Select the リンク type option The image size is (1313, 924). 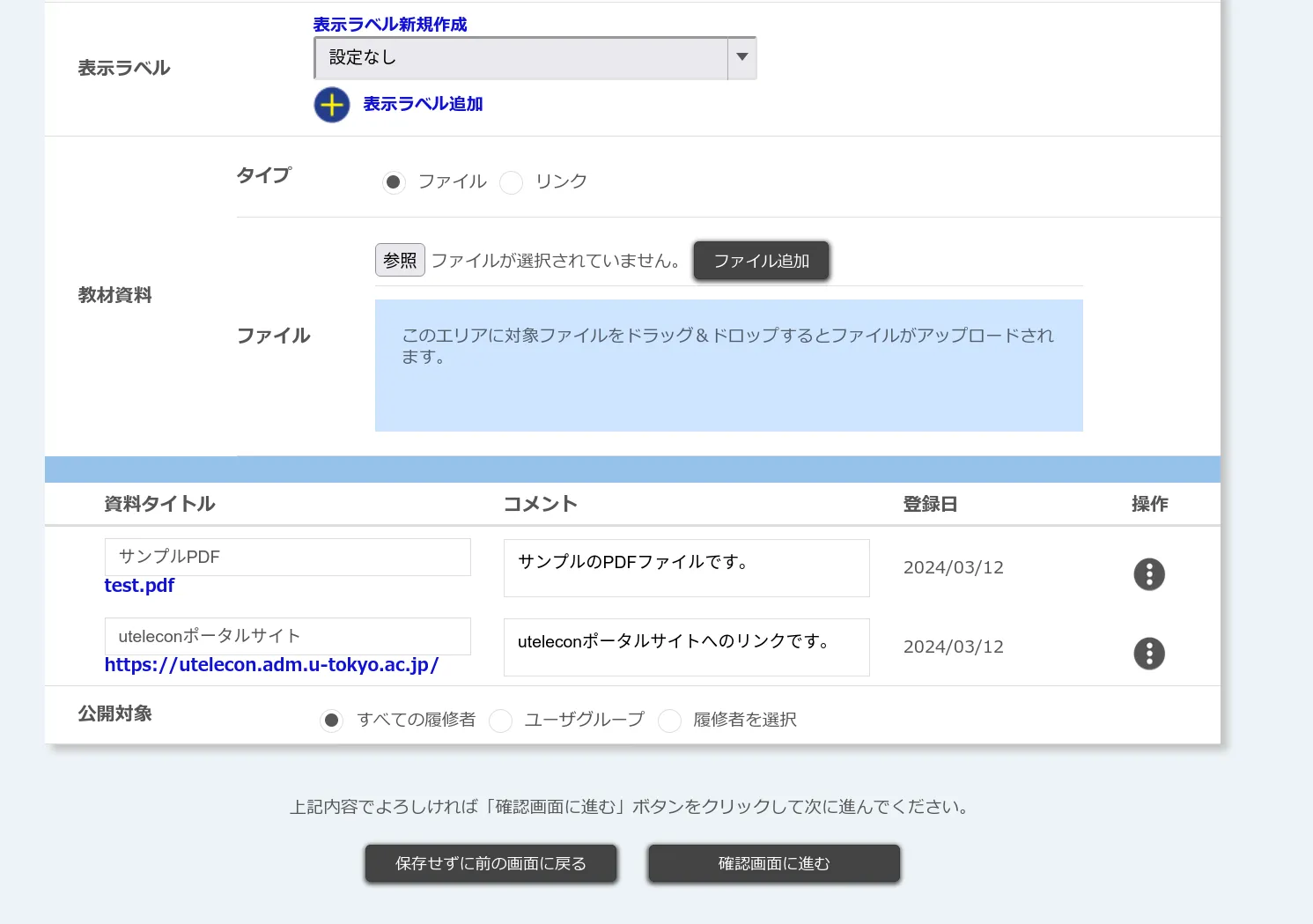pos(512,182)
